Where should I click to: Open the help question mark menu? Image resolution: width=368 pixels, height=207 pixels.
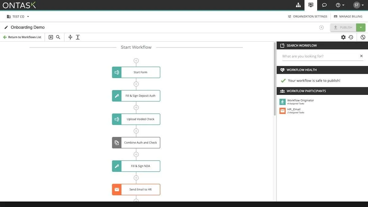(x=340, y=5)
